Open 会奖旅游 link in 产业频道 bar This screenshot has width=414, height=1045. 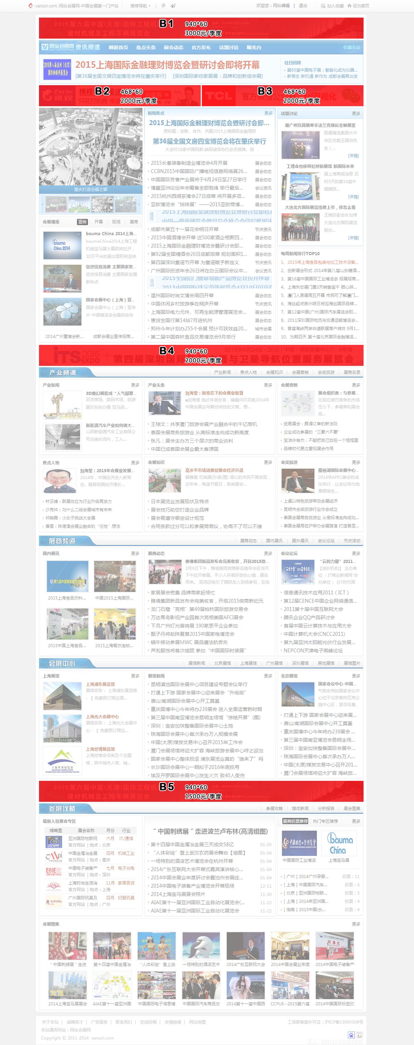pos(326,372)
